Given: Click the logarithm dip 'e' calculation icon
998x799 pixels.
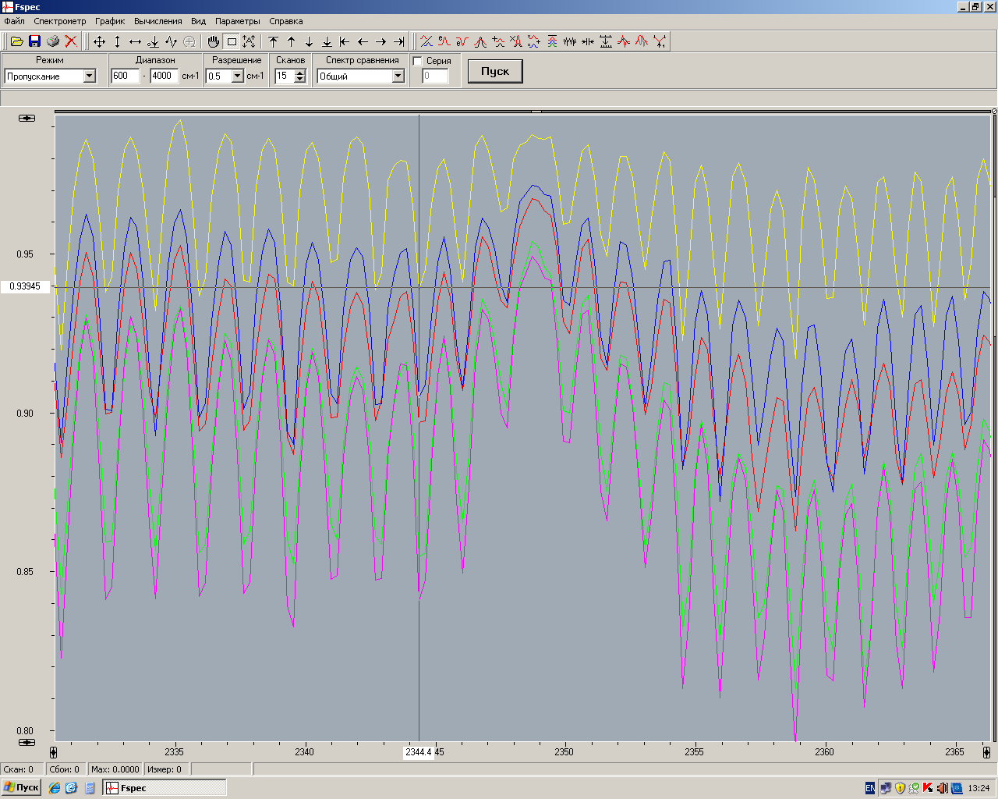Looking at the screenshot, I should coord(462,41).
